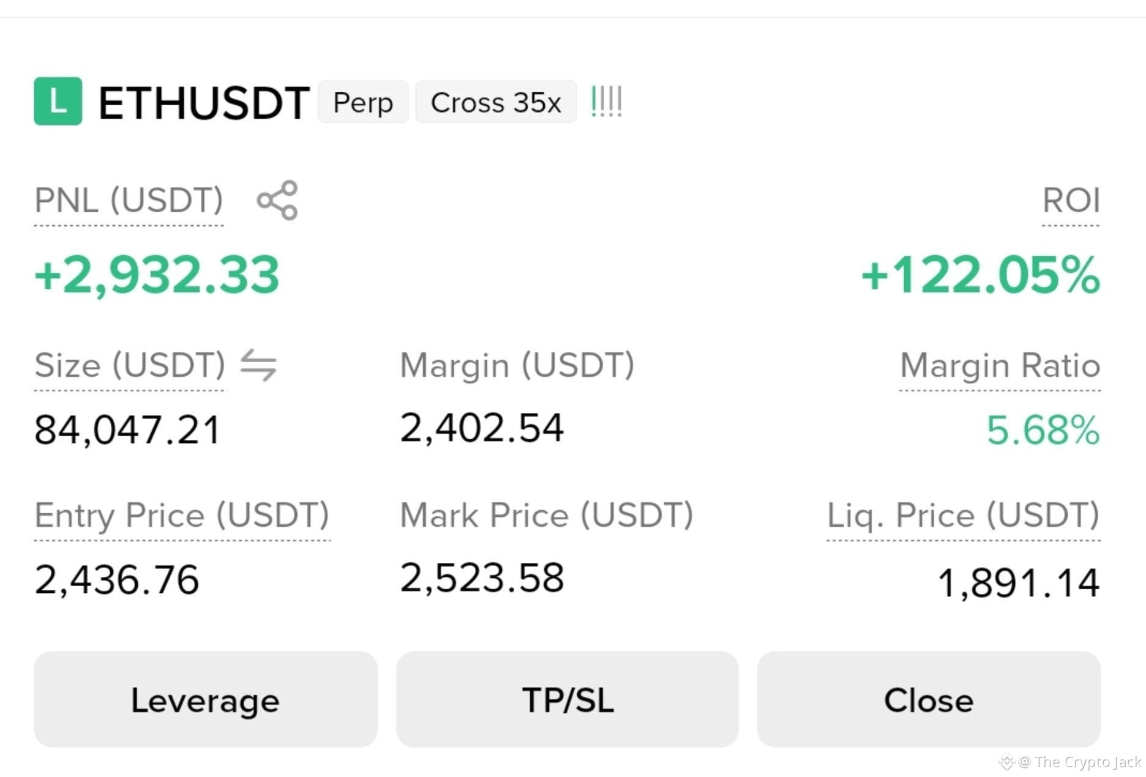
Task: Open the ETHUSDT trading pair title
Action: (x=204, y=103)
